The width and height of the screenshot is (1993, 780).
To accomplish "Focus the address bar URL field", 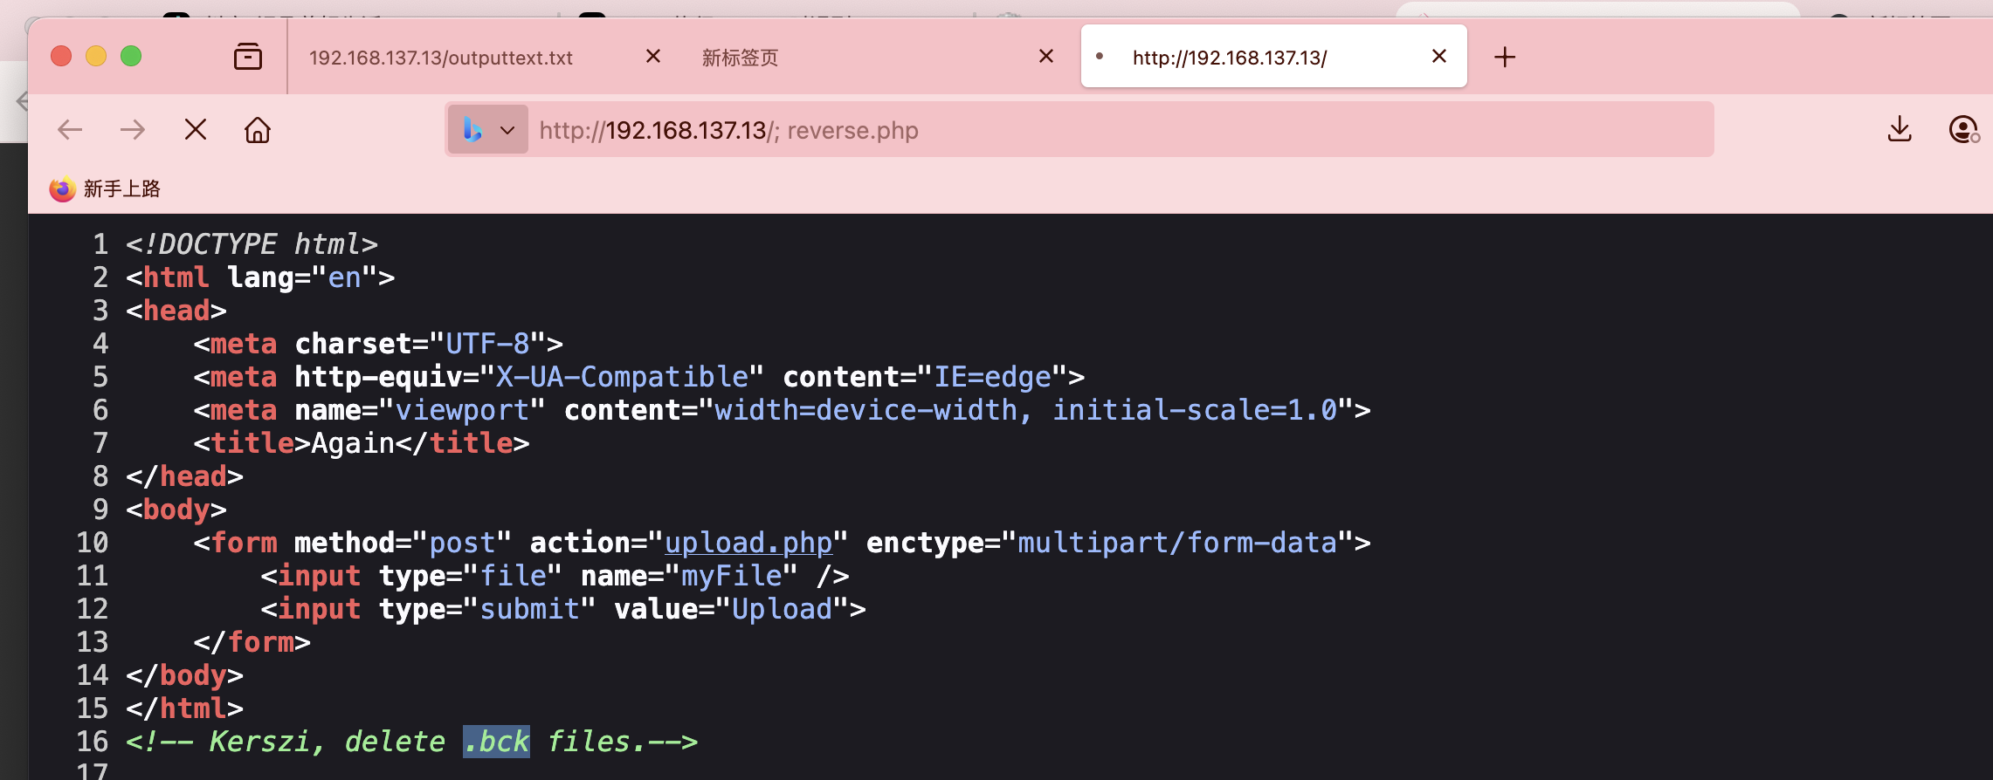I will coord(1121,130).
